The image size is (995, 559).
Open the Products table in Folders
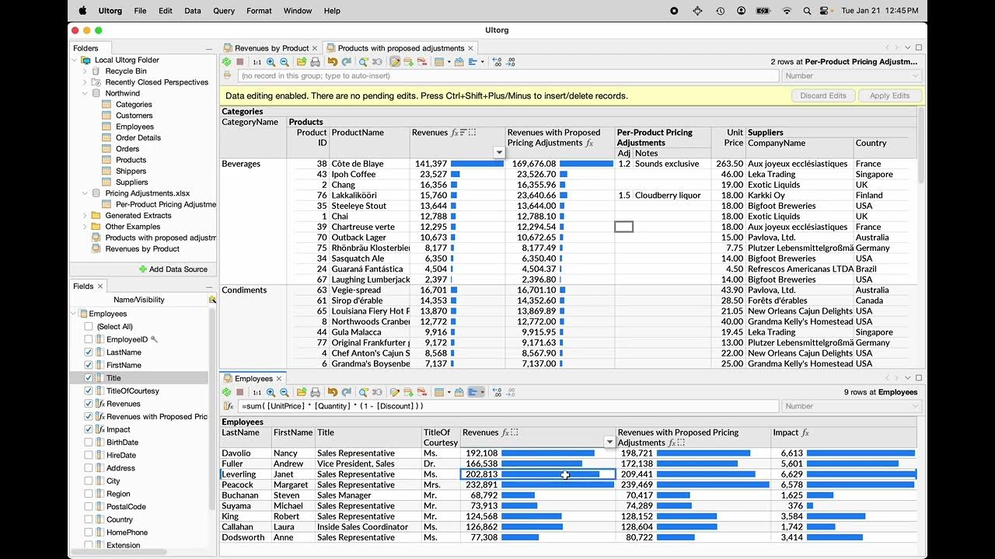pyautogui.click(x=131, y=160)
